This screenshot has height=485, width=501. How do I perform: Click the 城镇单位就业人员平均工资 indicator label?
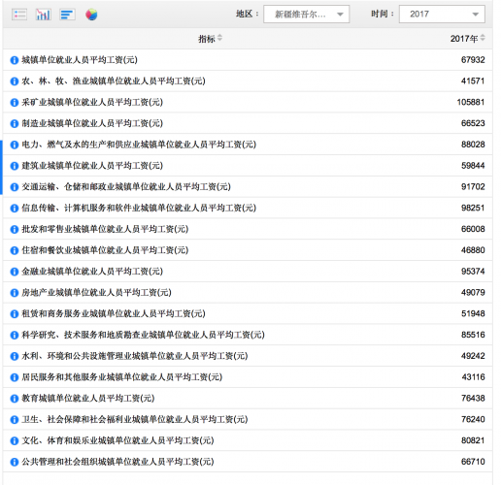(80, 60)
